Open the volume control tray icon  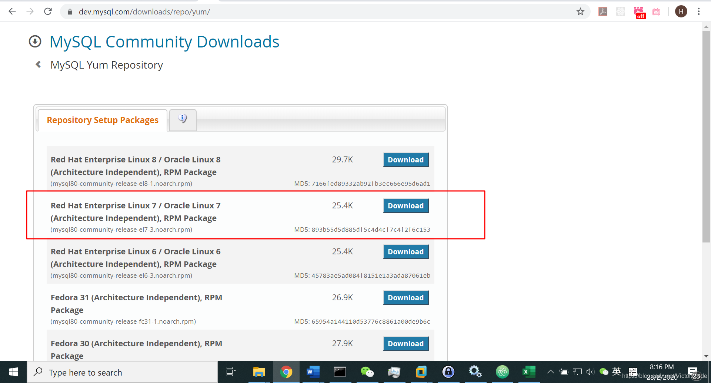[x=590, y=372]
